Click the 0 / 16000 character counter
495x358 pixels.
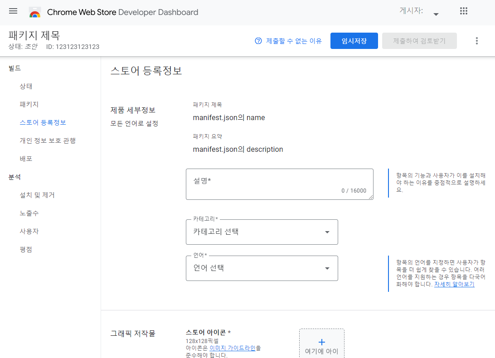tap(354, 191)
